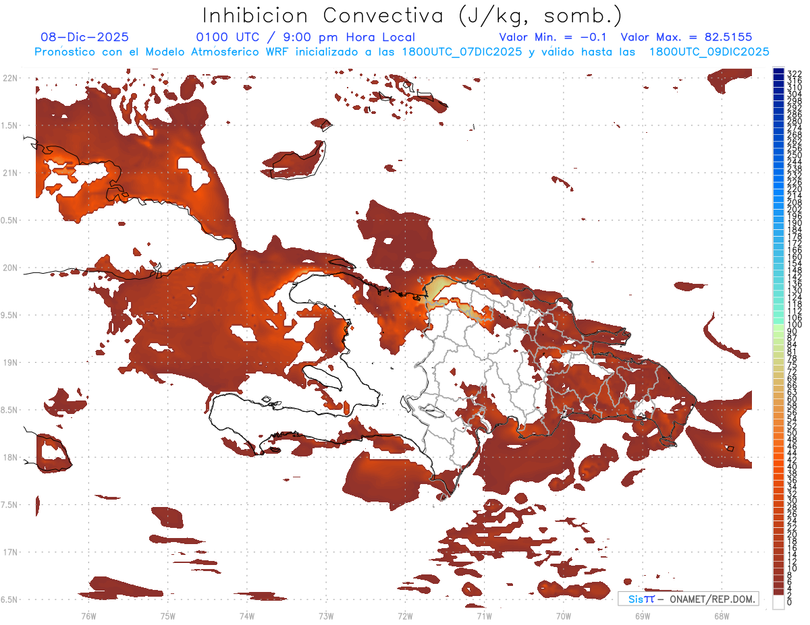This screenshot has height=625, width=810.
Task: Click the "69W" longitude label
Action: pyautogui.click(x=643, y=616)
